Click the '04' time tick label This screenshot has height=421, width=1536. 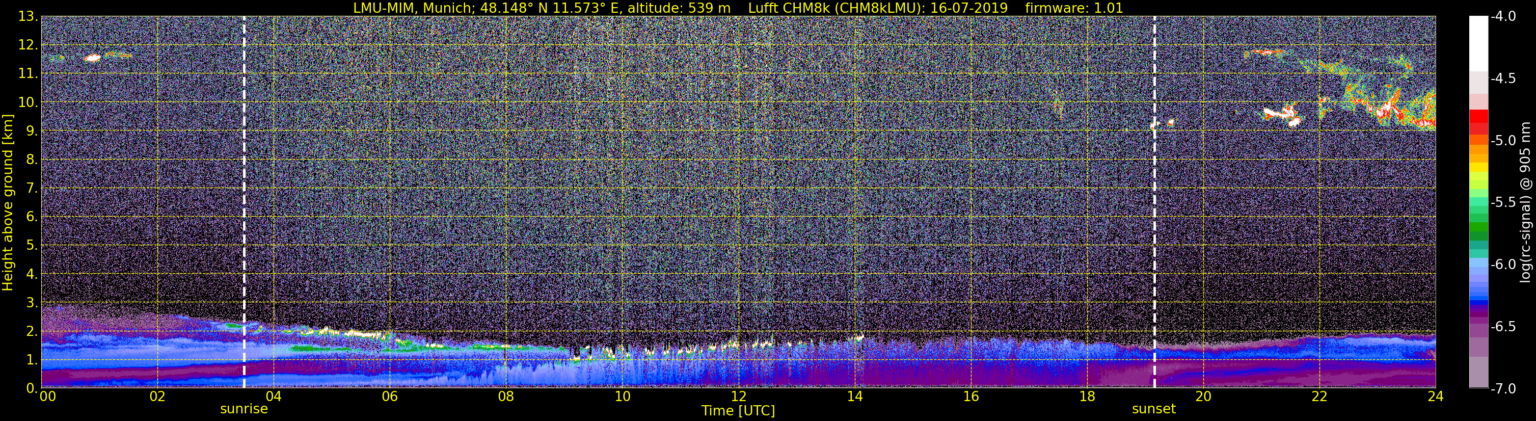[273, 397]
